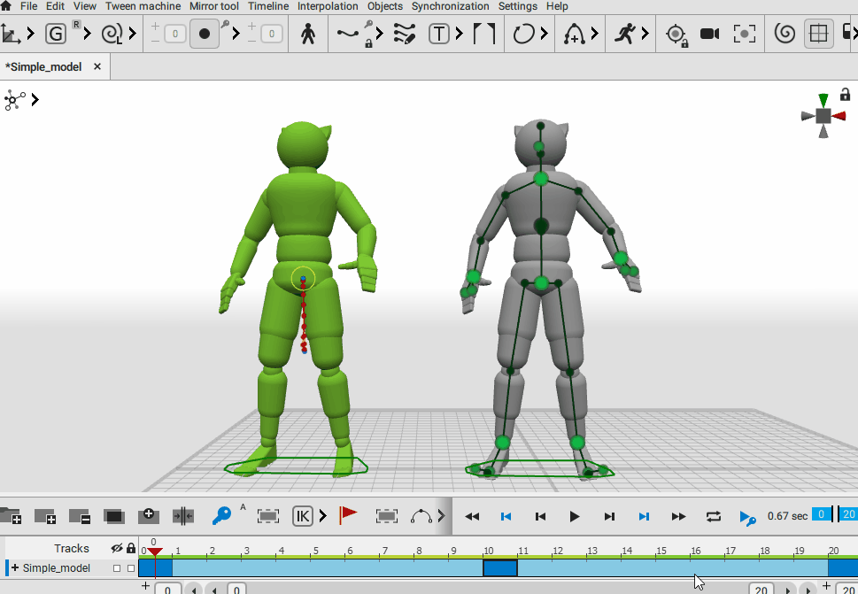
Task: Open the Tween machine menu
Action: (x=143, y=6)
